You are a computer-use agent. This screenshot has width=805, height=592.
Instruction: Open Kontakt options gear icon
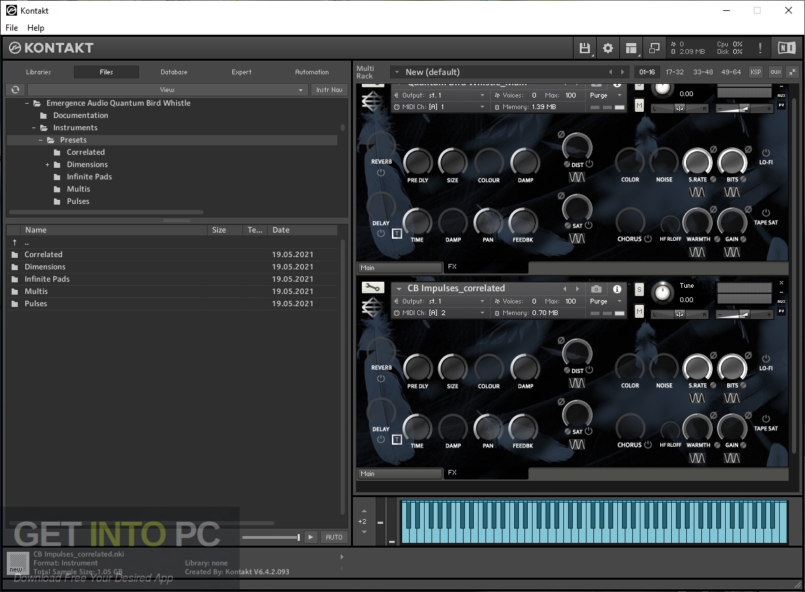point(608,48)
